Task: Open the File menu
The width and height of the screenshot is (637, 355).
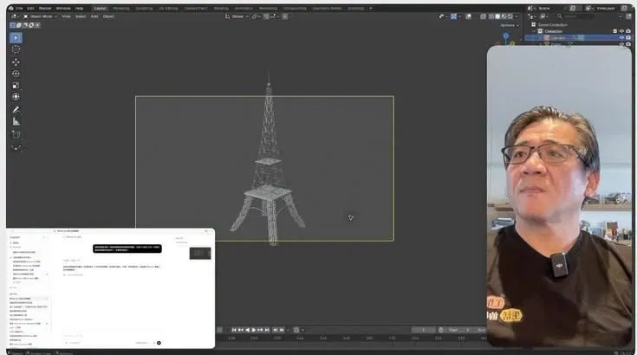Action: [x=19, y=8]
